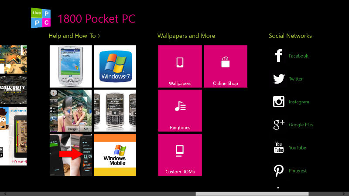Viewport: 349px width, 196px height.
Task: Click the 1800 PPC app logo
Action: [41, 18]
